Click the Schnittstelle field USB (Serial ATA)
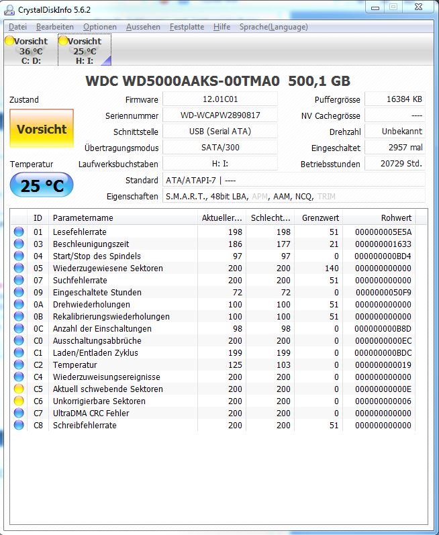This screenshot has height=535, width=439. click(220, 132)
